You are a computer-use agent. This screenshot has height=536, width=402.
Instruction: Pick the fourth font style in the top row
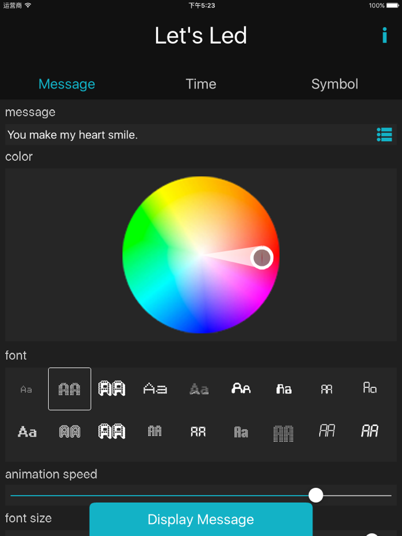(155, 389)
